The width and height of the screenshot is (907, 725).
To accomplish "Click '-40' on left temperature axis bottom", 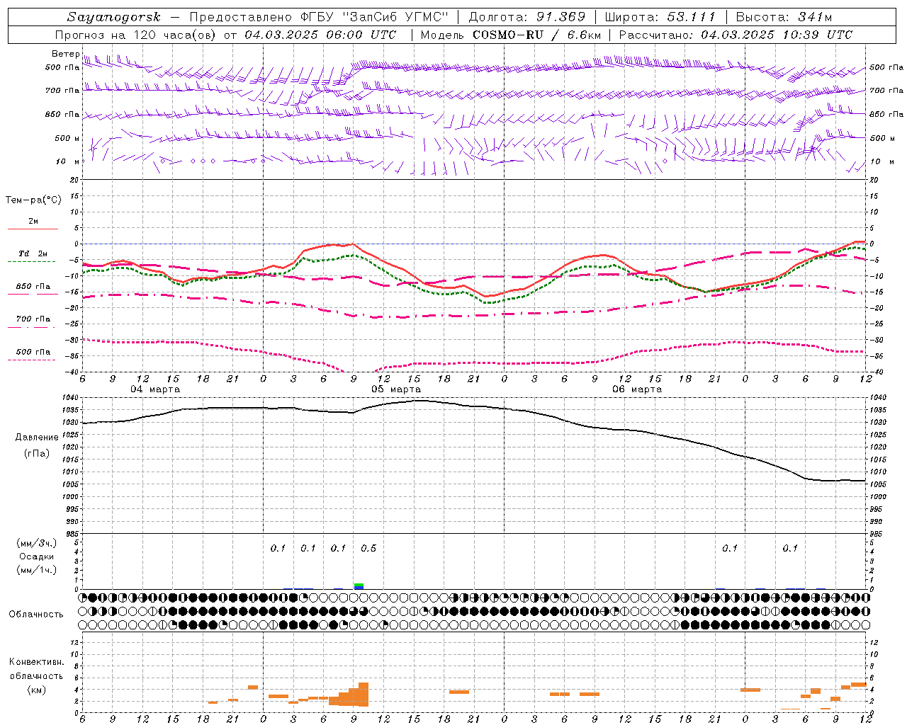I will pos(72,372).
